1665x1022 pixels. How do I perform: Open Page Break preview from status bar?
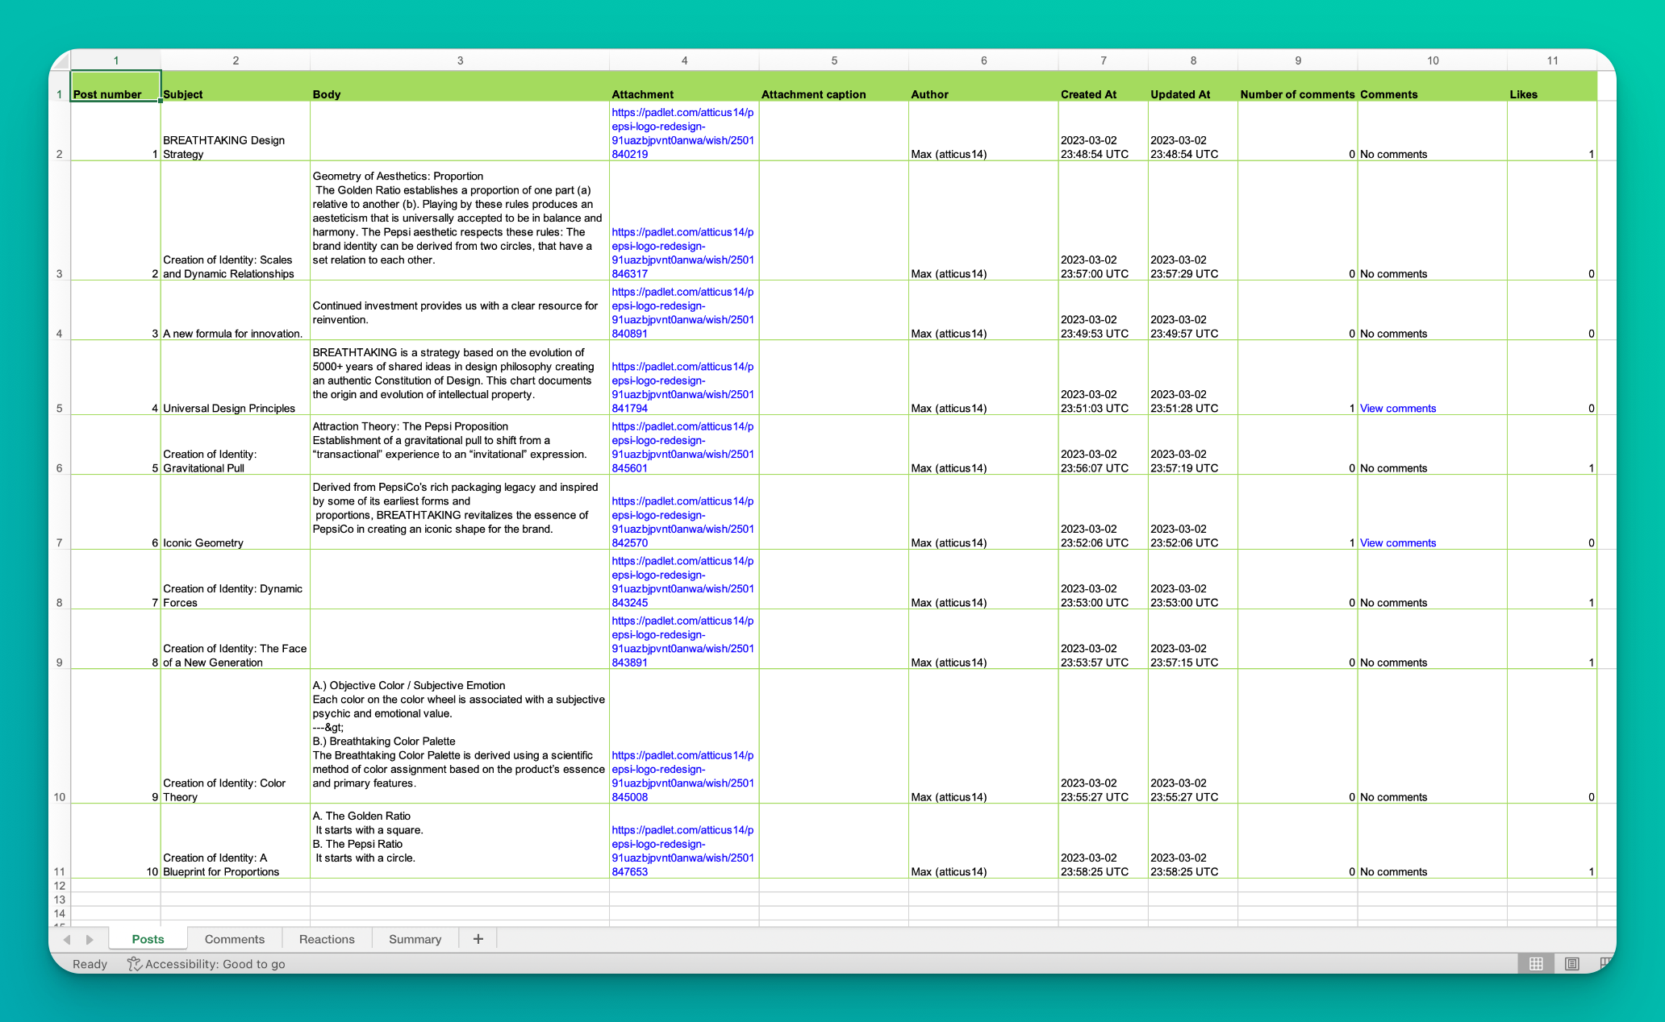coord(1607,963)
